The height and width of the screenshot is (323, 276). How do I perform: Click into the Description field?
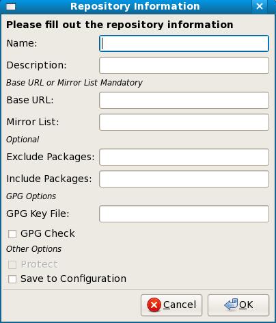coord(184,66)
